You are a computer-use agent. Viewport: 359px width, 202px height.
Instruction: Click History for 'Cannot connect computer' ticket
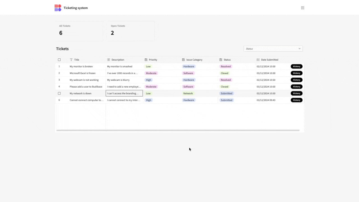[x=296, y=100]
